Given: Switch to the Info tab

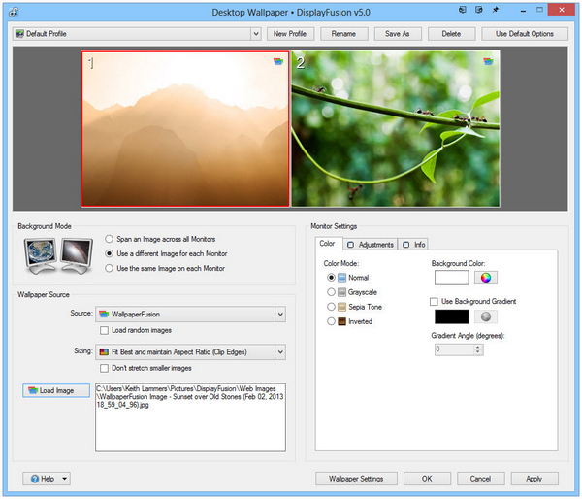Looking at the screenshot, I should click(x=413, y=245).
